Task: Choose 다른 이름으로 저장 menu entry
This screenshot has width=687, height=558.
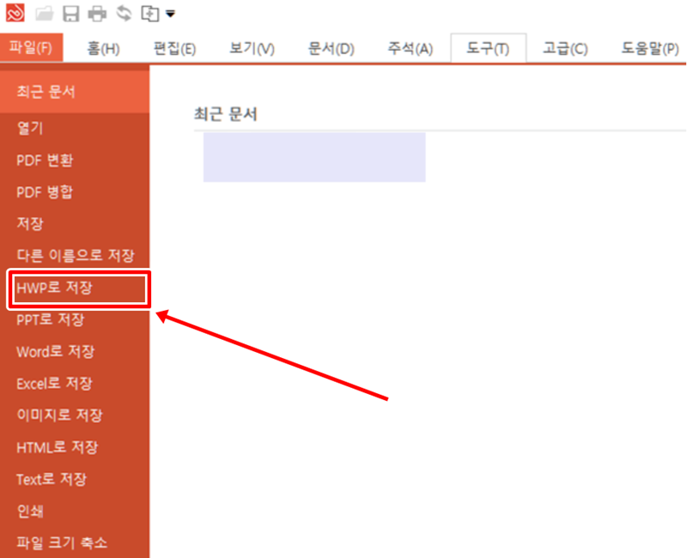Action: click(75, 255)
